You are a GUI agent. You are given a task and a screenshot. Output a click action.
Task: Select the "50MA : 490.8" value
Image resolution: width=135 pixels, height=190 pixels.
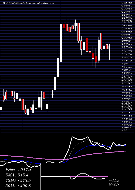tap(18, 186)
